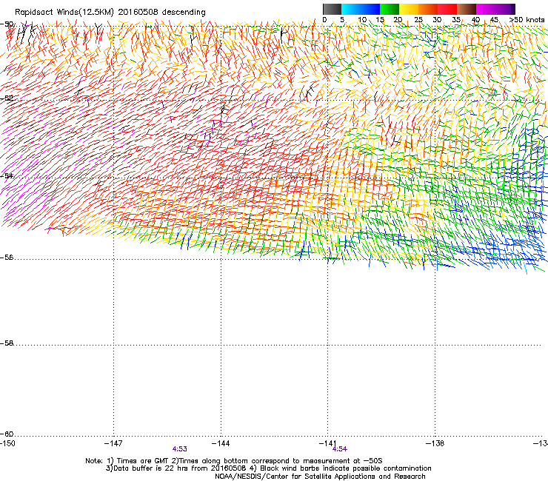Click the latitude label -52

(x=7, y=98)
